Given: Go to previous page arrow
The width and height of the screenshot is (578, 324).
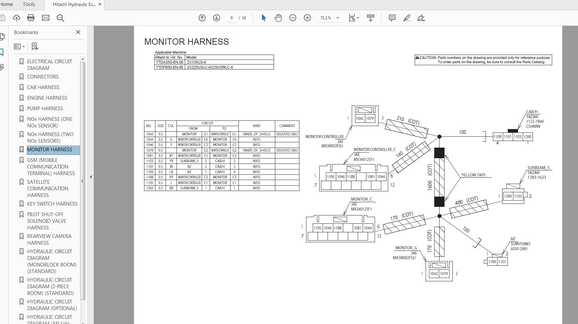Looking at the screenshot, I should (202, 18).
